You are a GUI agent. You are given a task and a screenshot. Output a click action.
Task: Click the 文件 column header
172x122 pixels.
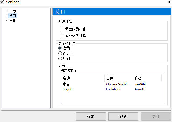[x=119, y=78]
